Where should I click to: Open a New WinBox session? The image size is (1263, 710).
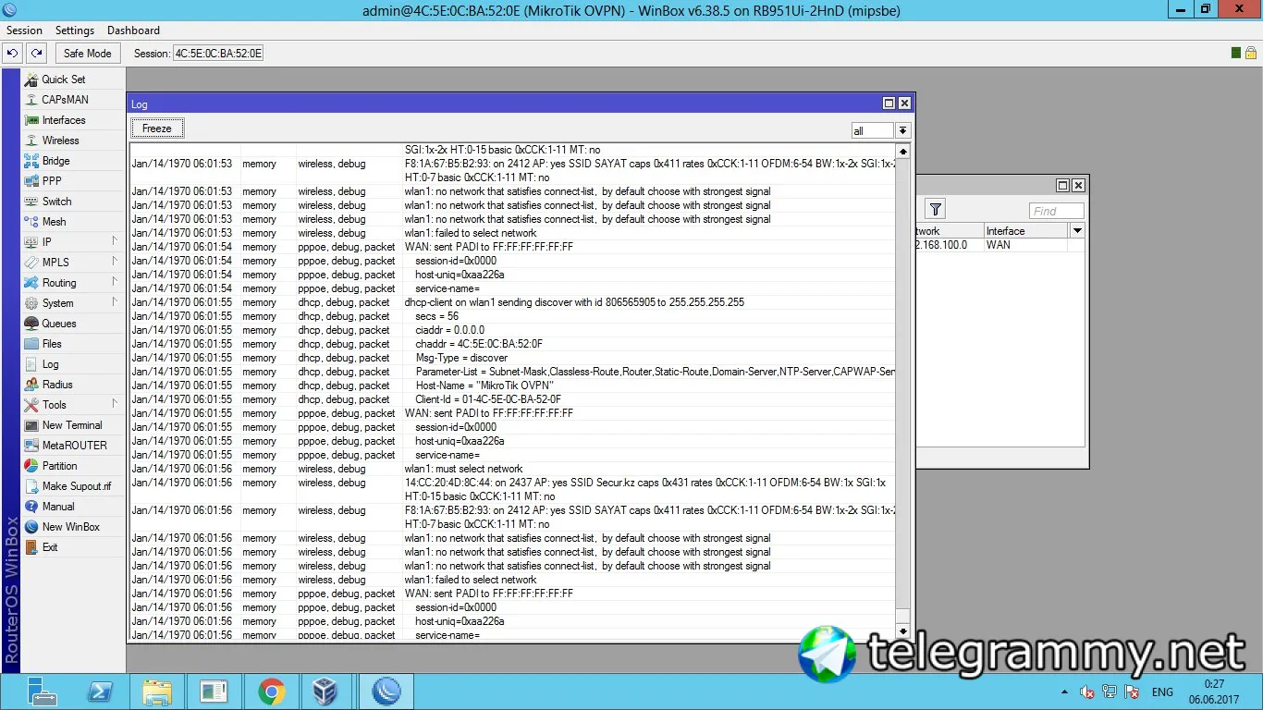tap(72, 527)
